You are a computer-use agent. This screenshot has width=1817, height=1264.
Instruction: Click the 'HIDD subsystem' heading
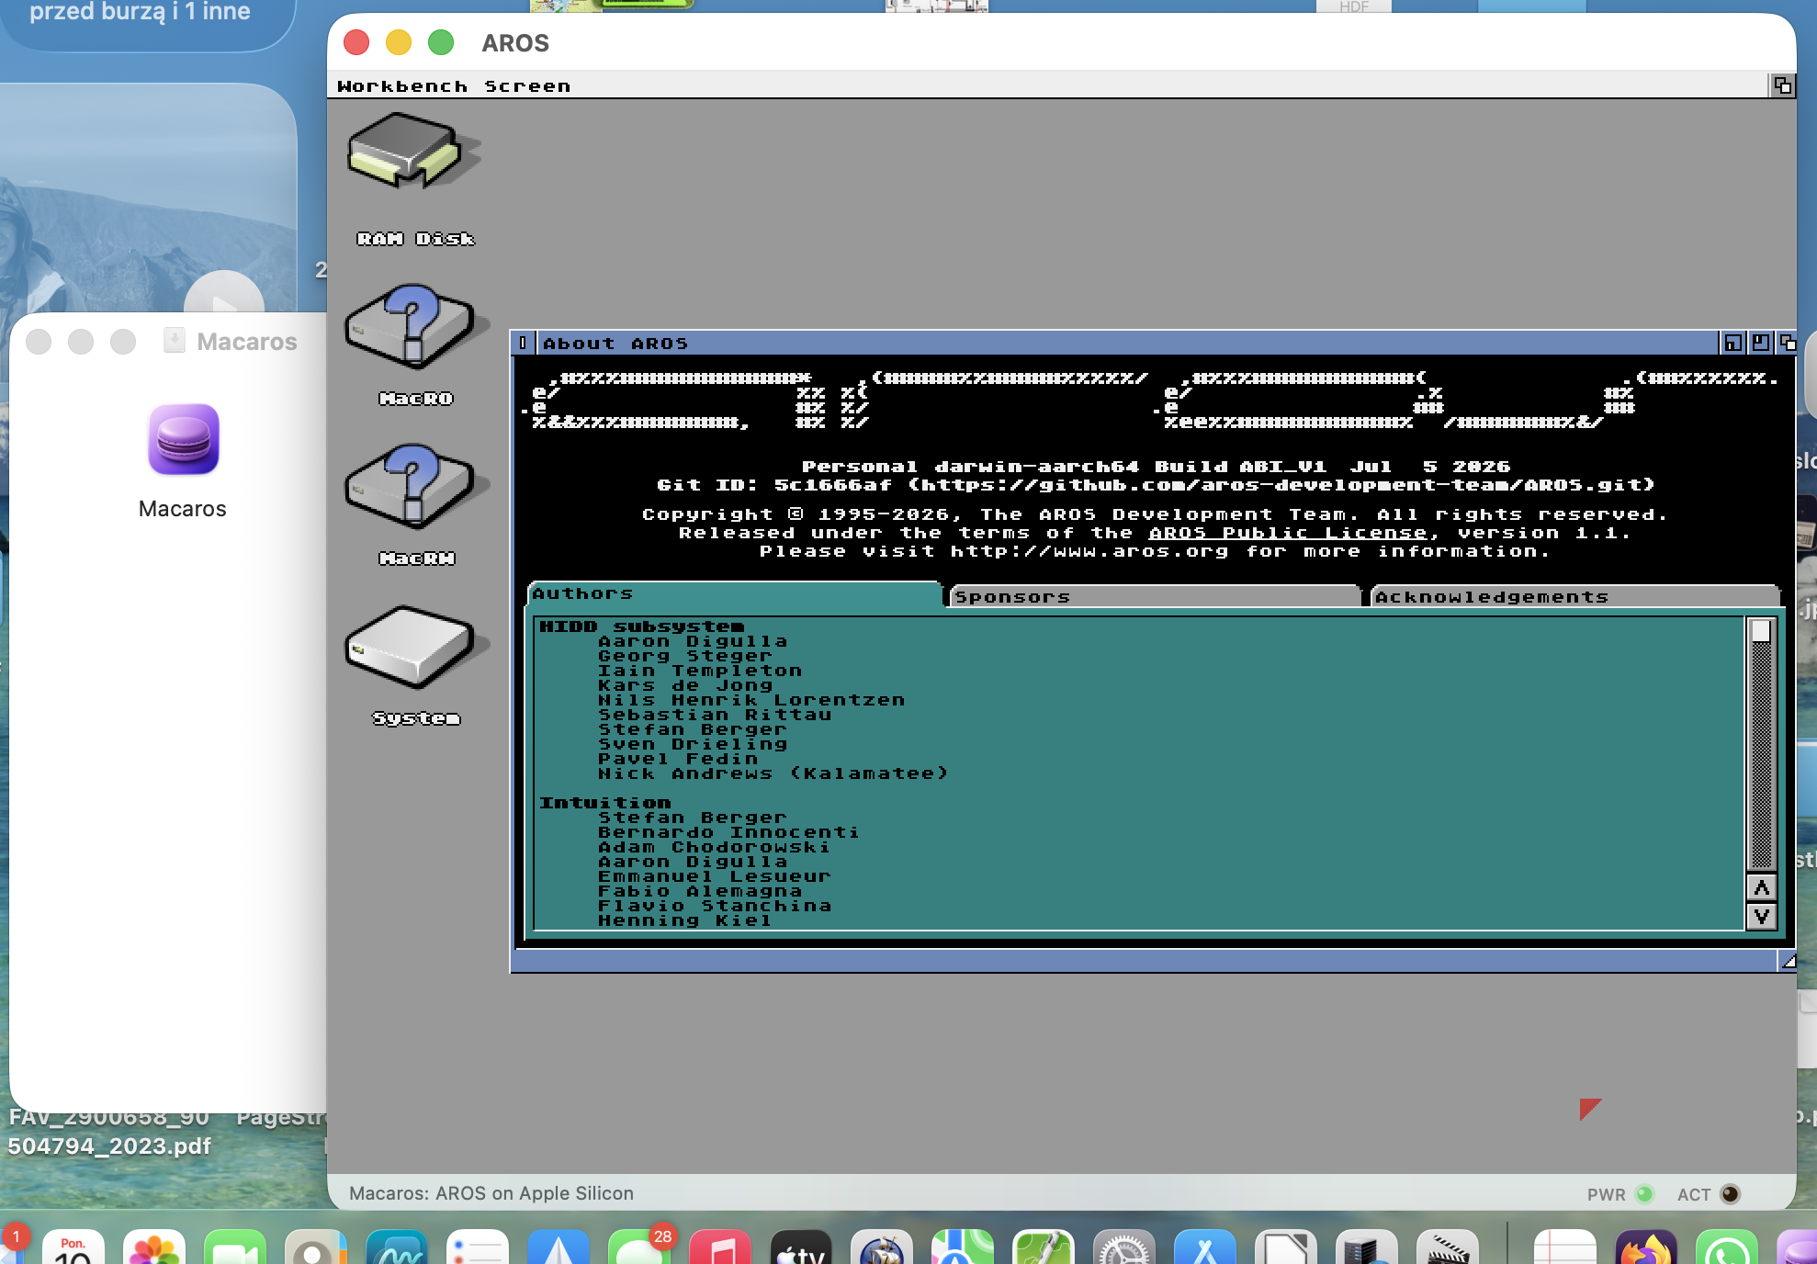(x=642, y=626)
